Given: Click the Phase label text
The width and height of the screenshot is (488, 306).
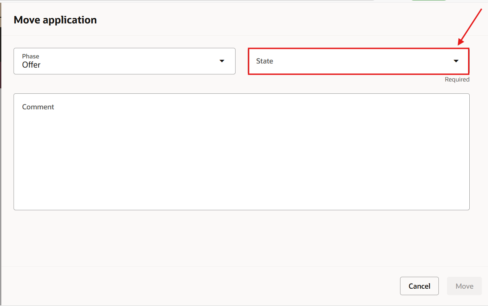Looking at the screenshot, I should point(30,56).
